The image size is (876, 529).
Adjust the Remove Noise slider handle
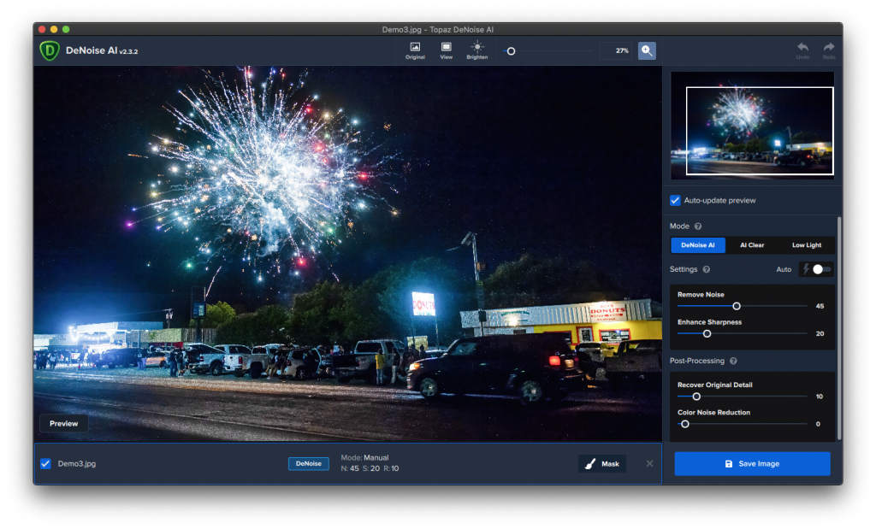click(737, 306)
